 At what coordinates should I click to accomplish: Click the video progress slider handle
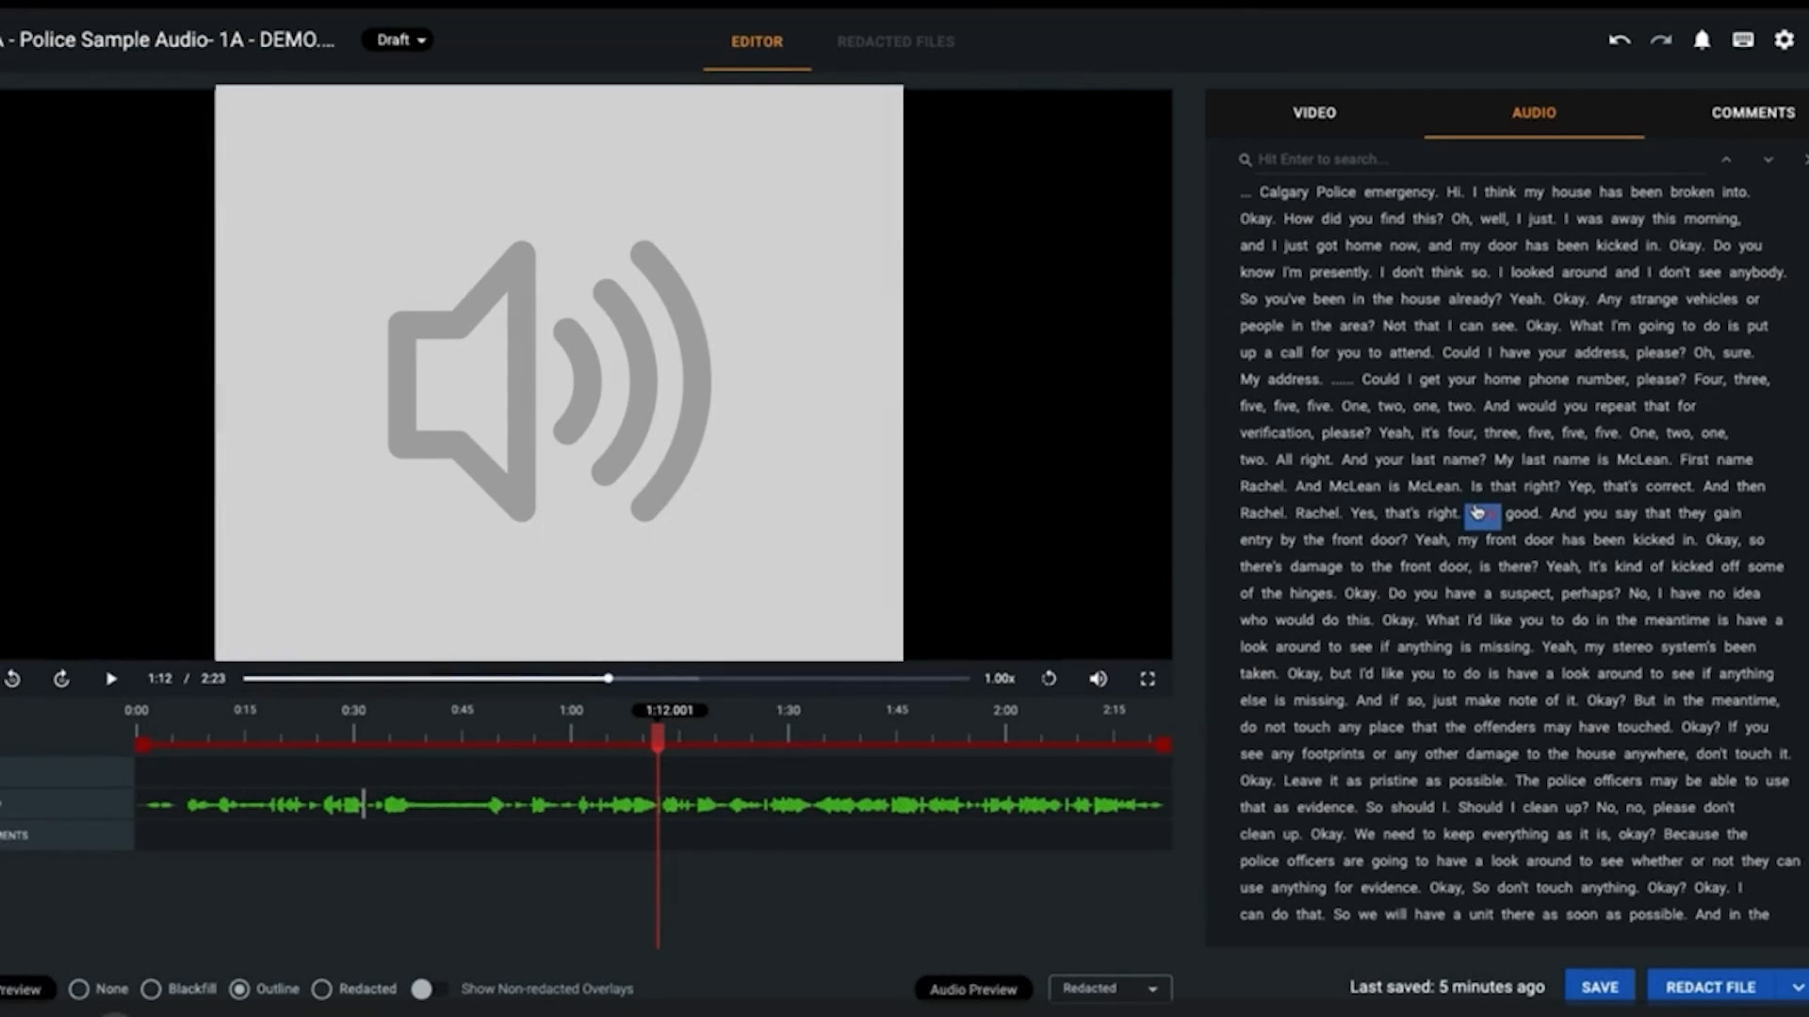coord(609,678)
